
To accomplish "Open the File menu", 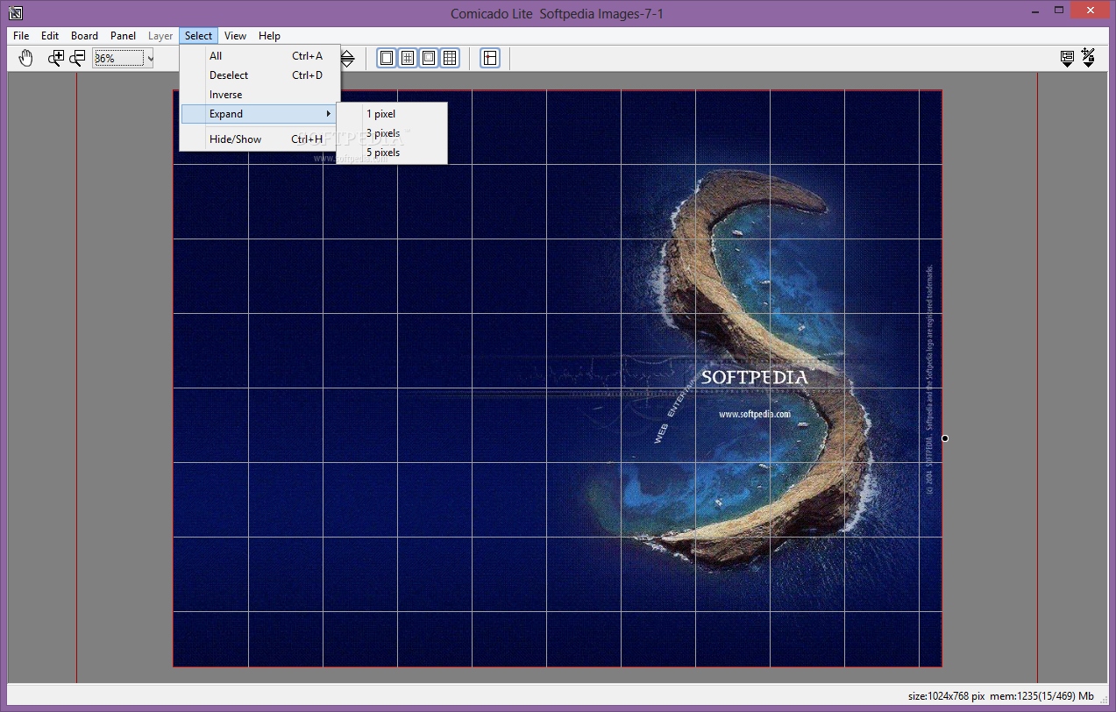I will point(21,36).
